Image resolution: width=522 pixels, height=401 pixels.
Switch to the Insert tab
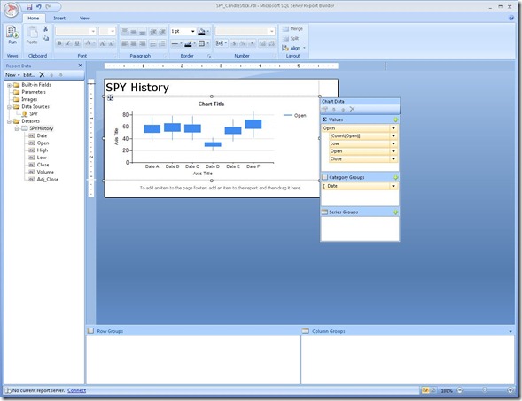59,18
